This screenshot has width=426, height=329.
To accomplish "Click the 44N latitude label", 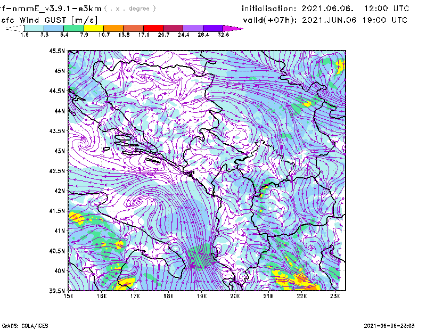I will [60, 111].
